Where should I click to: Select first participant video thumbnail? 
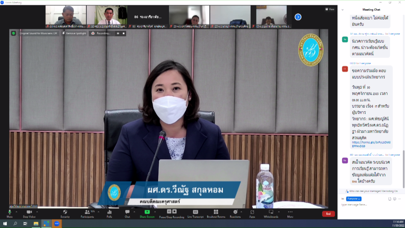pos(66,17)
